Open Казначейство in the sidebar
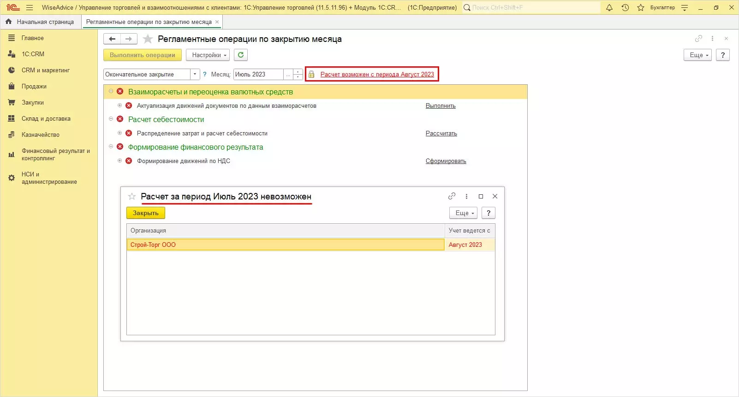This screenshot has height=397, width=739. coord(40,135)
